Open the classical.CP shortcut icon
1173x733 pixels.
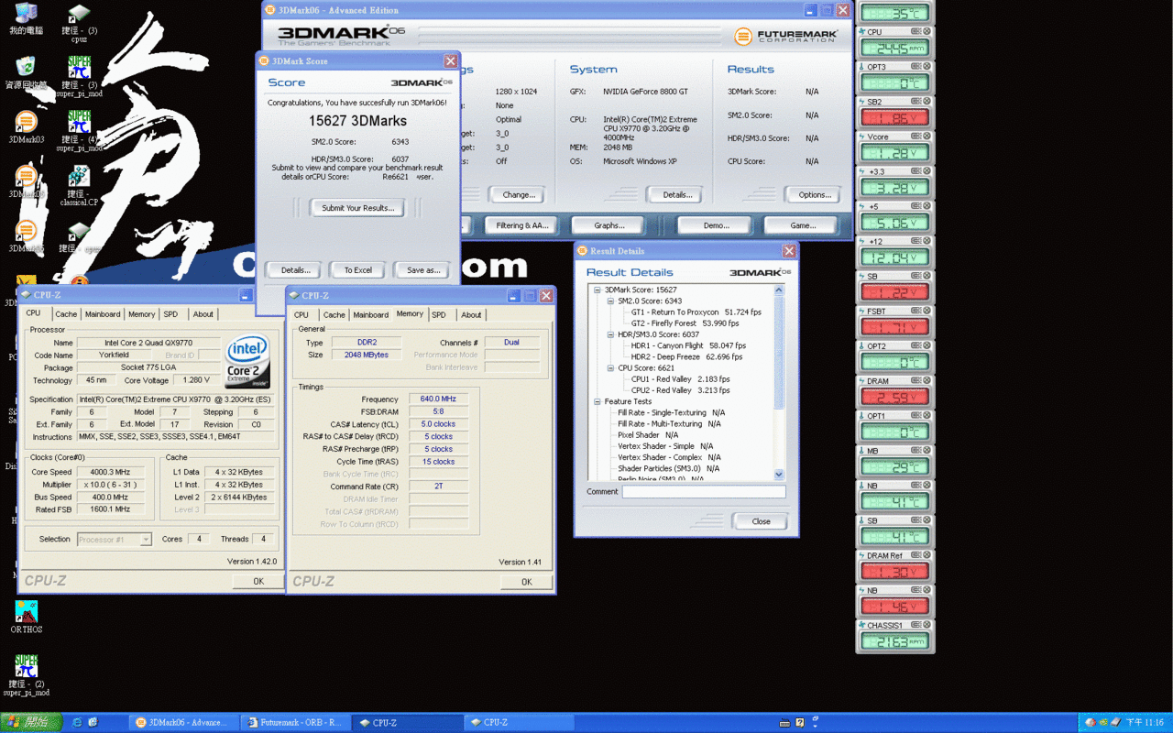click(79, 185)
